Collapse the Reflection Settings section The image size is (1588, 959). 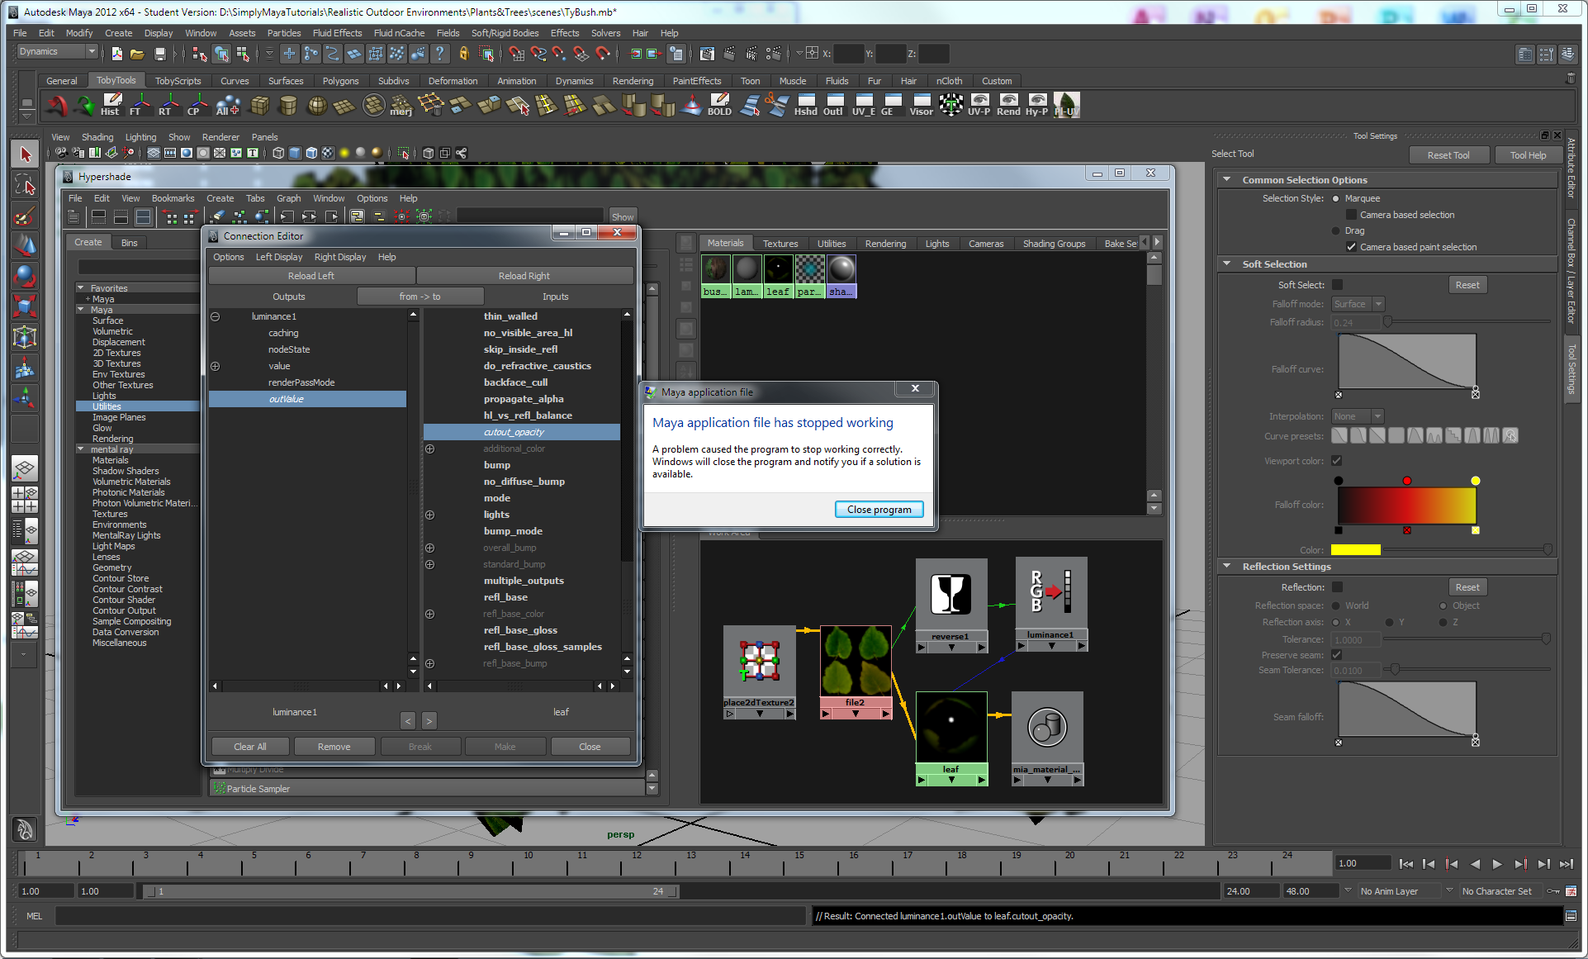click(x=1226, y=566)
